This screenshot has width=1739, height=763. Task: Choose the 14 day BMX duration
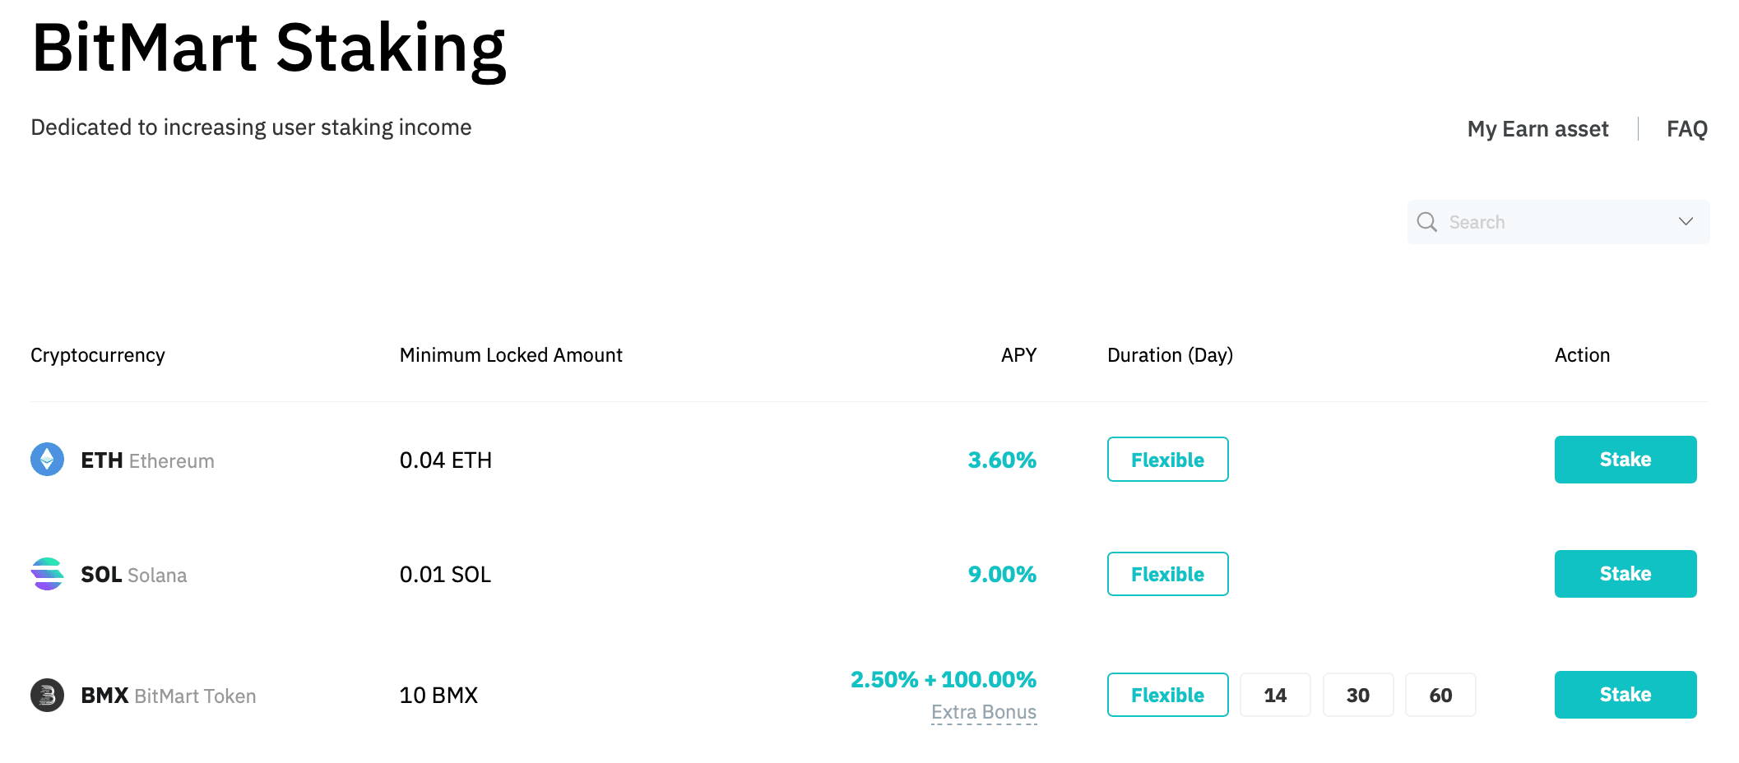(1275, 695)
